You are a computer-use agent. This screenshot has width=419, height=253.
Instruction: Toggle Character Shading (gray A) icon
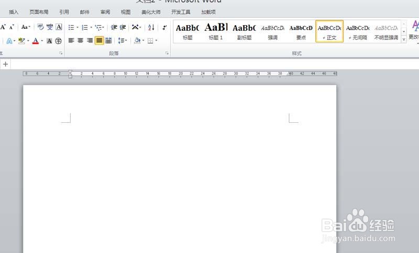click(49, 41)
